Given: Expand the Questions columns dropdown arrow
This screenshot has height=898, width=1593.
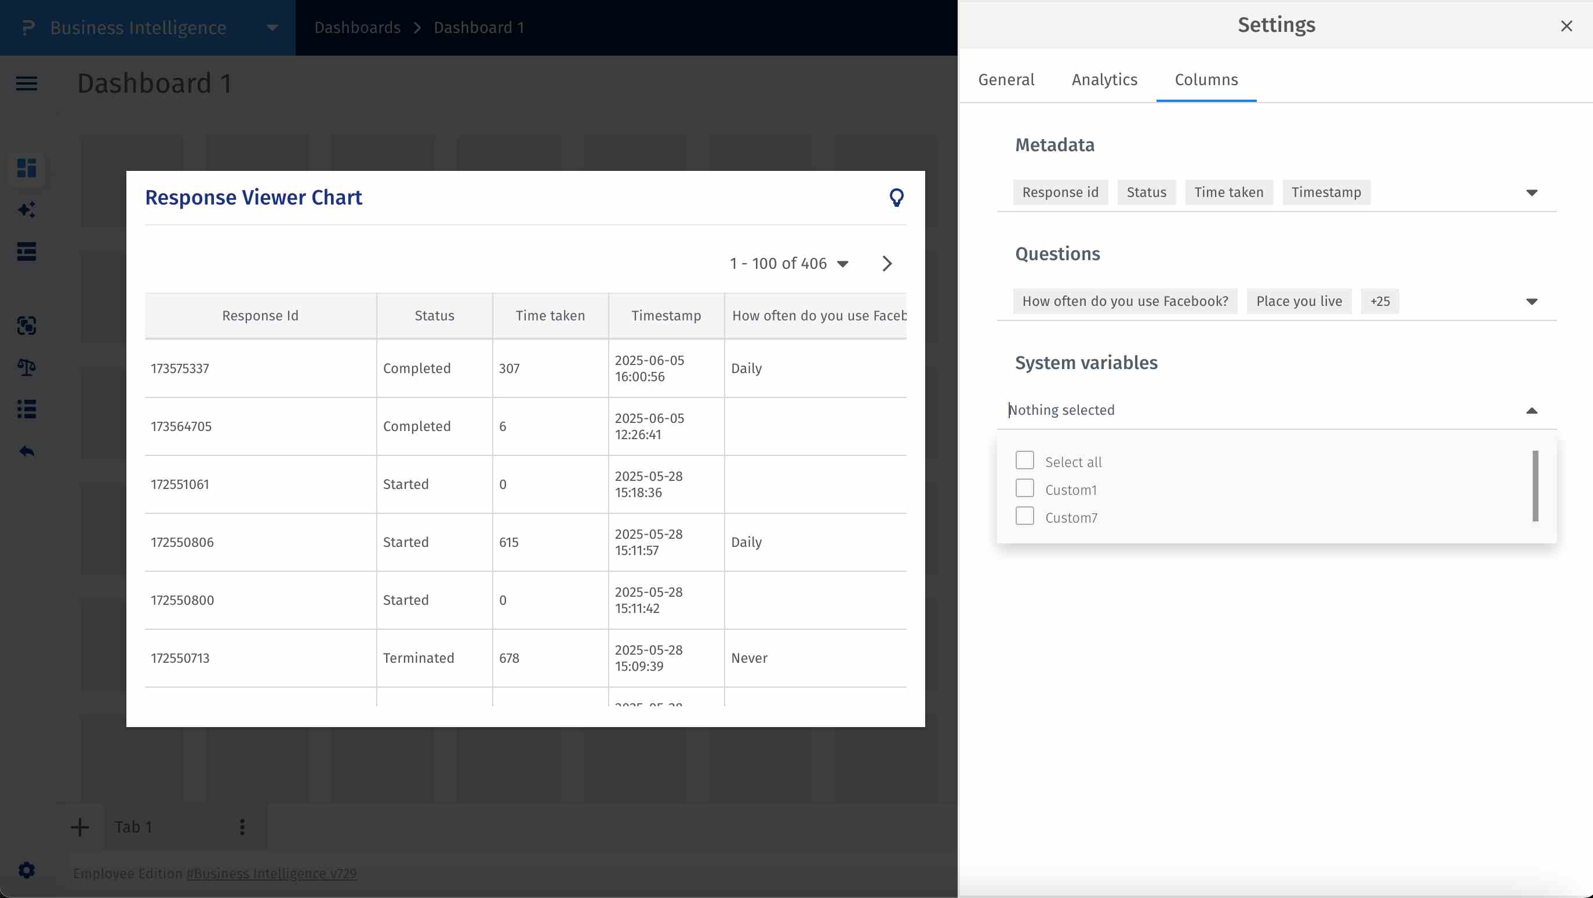Looking at the screenshot, I should (x=1531, y=302).
